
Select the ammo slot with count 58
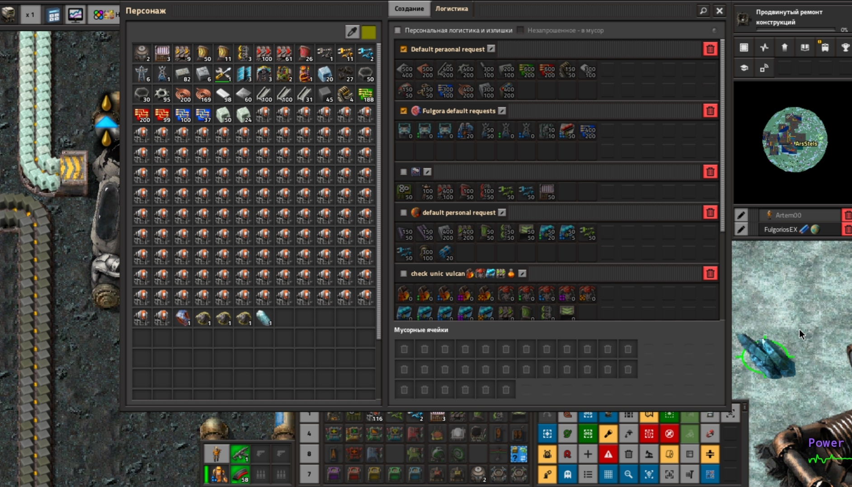[240, 474]
